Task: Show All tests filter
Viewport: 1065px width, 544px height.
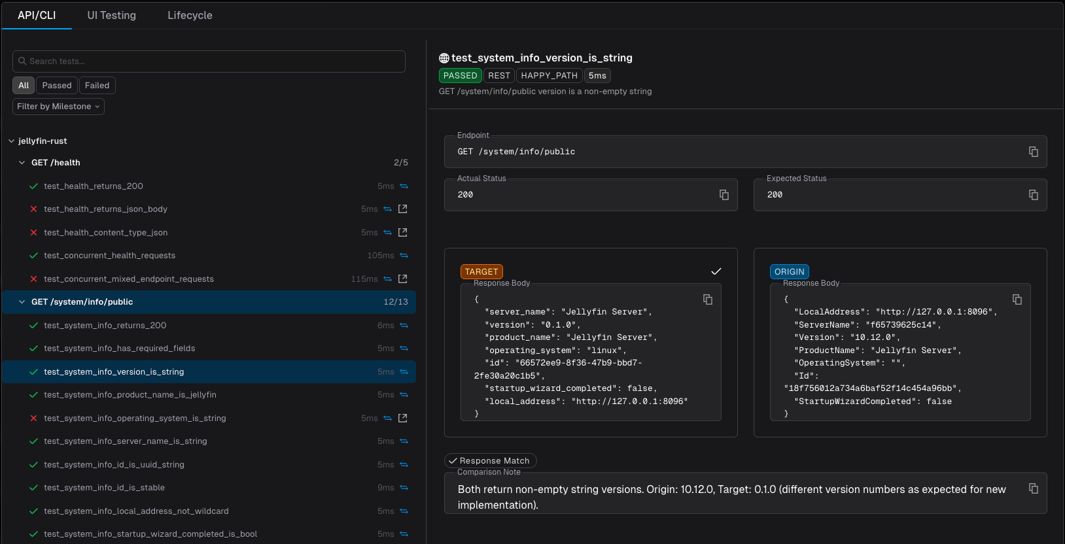Action: [24, 86]
